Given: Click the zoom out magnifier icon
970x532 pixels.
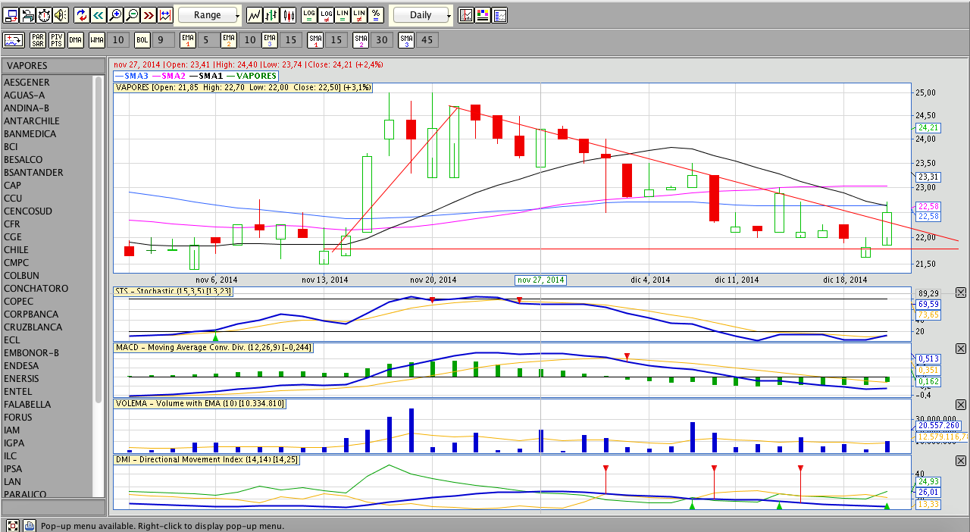Looking at the screenshot, I should [132, 15].
